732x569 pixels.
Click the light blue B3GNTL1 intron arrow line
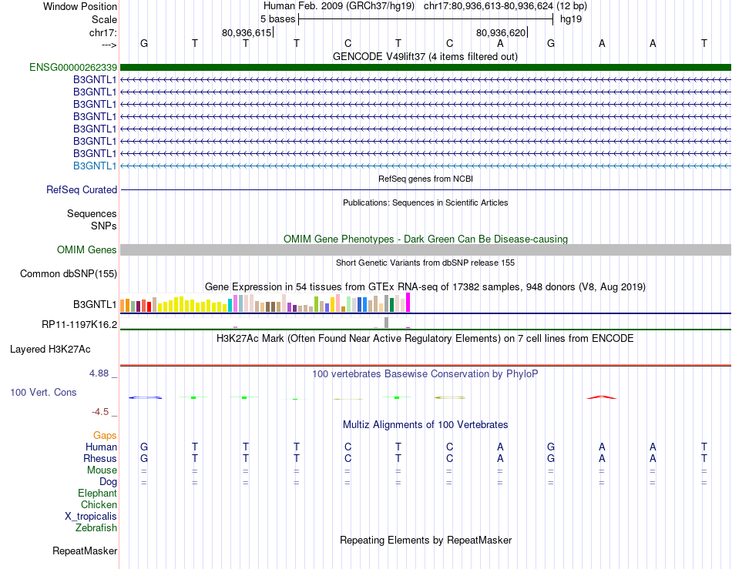(425, 166)
